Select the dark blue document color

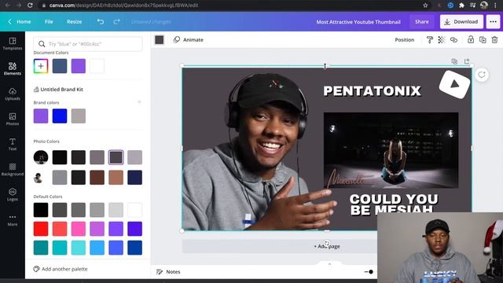click(x=60, y=66)
